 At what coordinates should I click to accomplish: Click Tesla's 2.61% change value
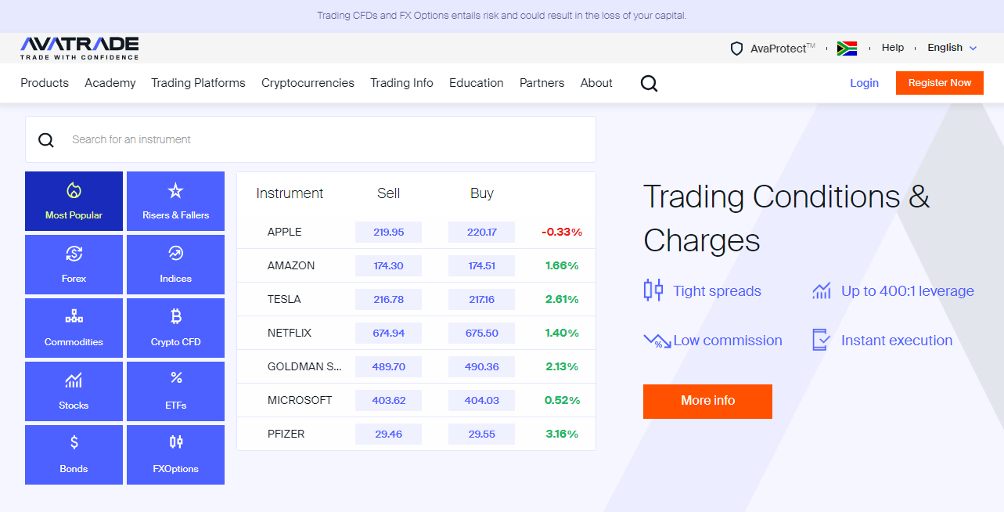[562, 299]
